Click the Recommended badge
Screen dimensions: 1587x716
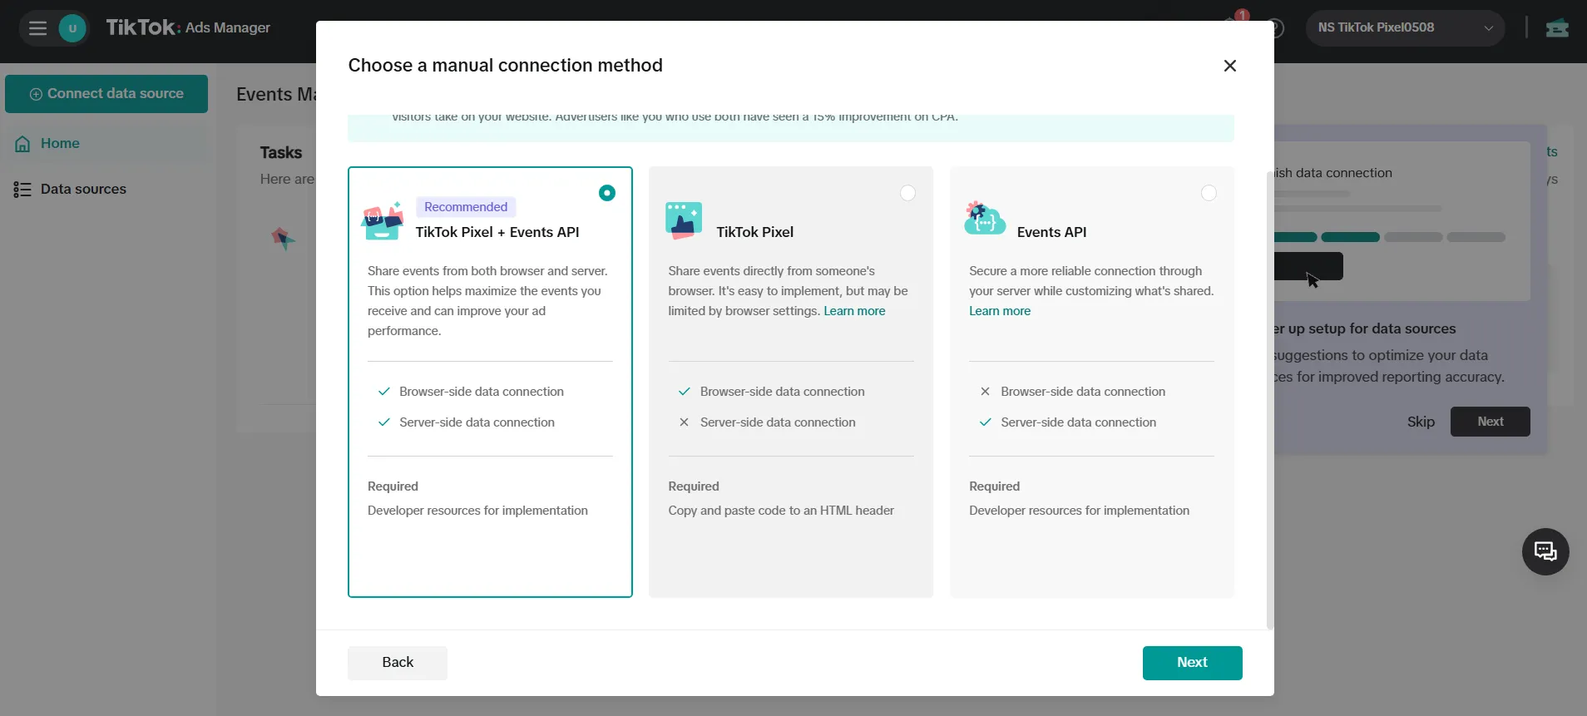[466, 207]
